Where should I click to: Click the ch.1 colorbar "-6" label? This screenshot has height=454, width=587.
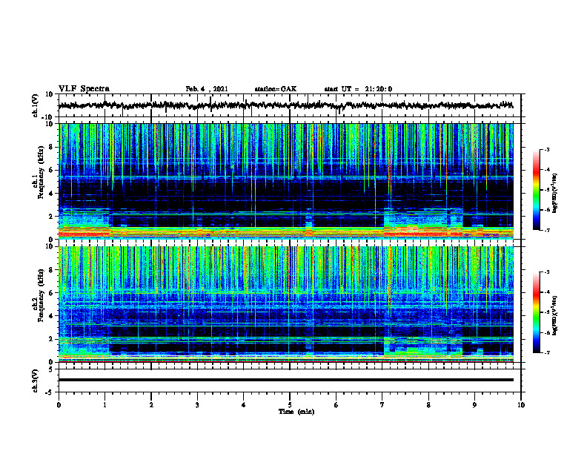pos(546,210)
